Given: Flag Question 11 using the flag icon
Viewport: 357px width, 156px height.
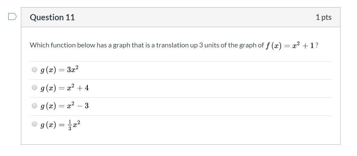Looking at the screenshot, I should click(12, 16).
